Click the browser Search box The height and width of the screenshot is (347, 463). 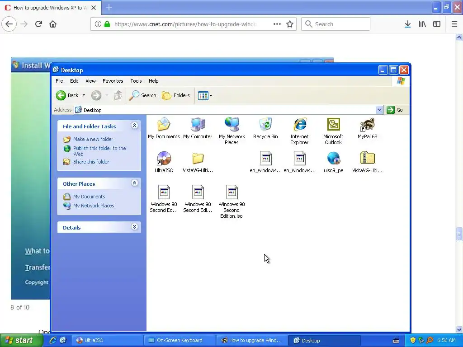pyautogui.click(x=335, y=24)
